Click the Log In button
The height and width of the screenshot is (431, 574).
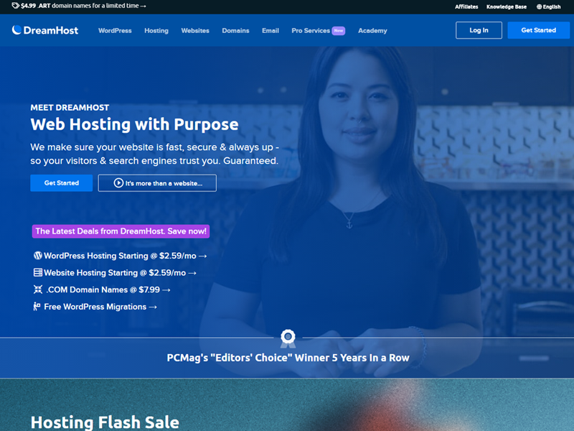tap(479, 30)
